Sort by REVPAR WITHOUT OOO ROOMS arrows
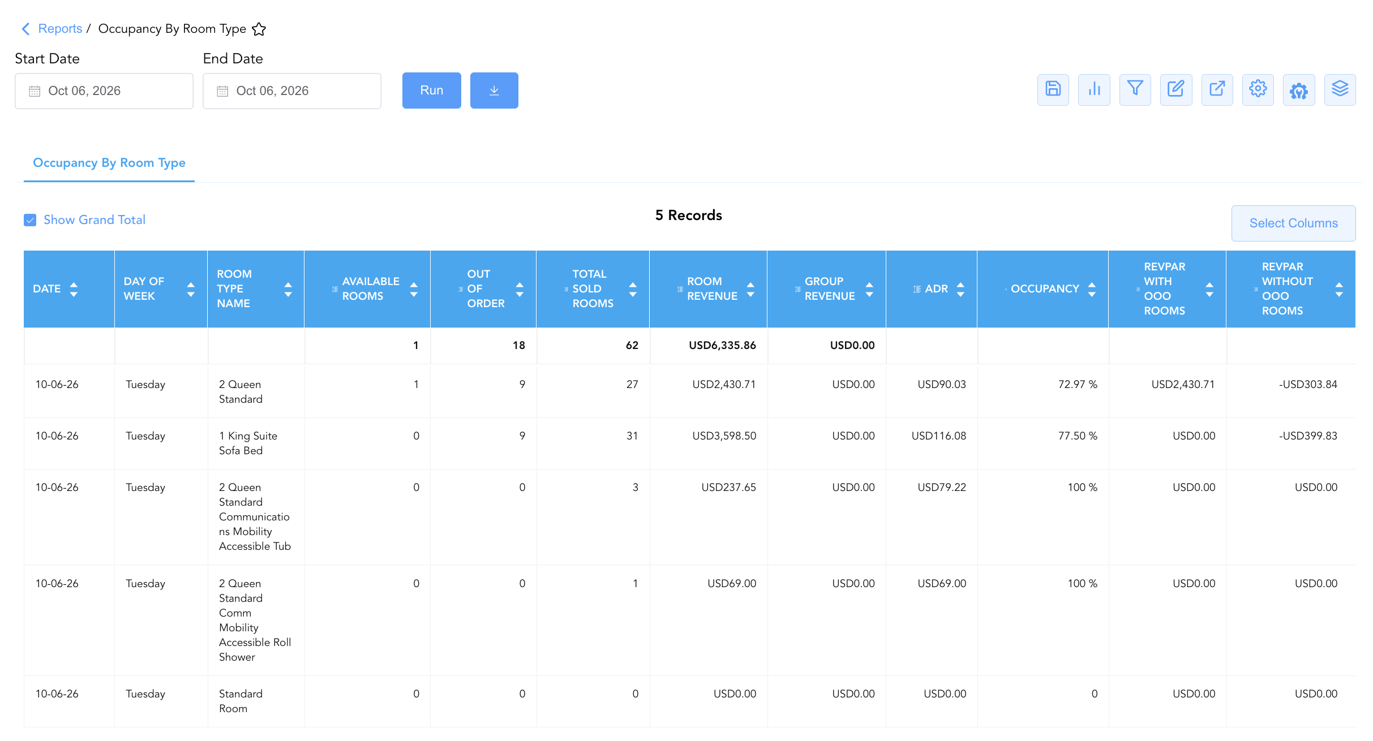Screen dimensions: 1373x741 1339,289
